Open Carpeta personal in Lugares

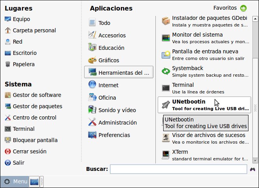pyautogui.click(x=34, y=30)
